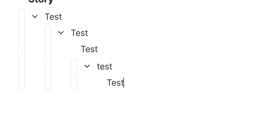Click the Test line without a chevron
This screenshot has width=266, height=113.
point(89,49)
